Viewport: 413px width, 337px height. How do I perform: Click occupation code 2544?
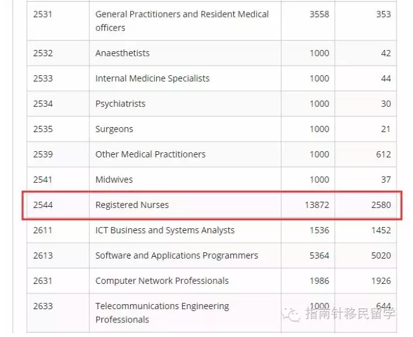coord(43,205)
